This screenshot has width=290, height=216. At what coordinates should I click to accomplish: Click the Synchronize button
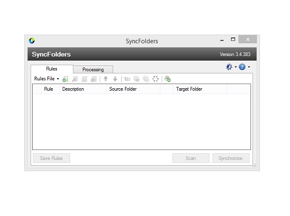pyautogui.click(x=231, y=158)
